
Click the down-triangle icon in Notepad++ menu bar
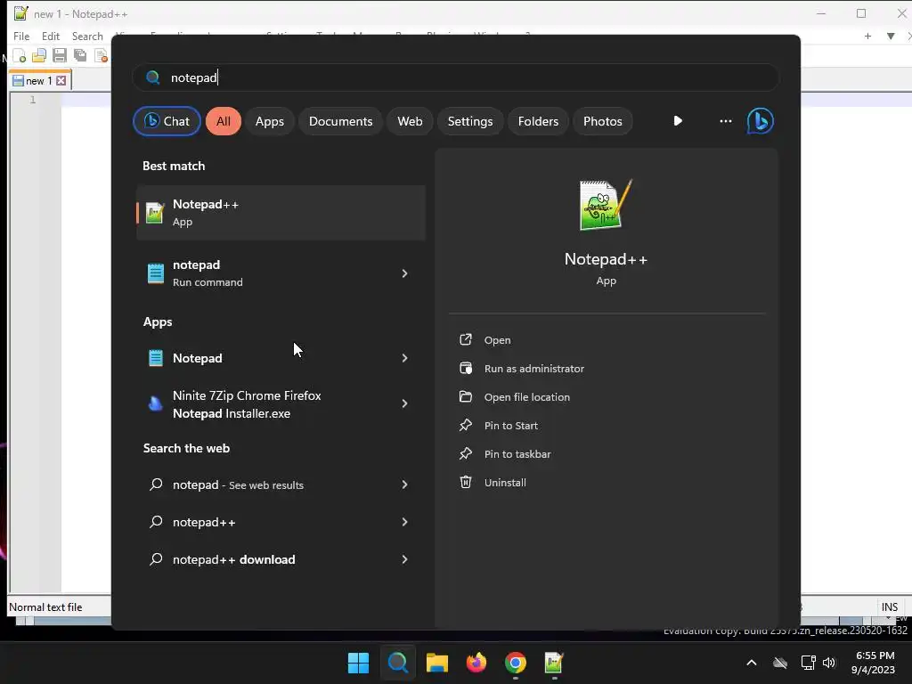(x=891, y=36)
